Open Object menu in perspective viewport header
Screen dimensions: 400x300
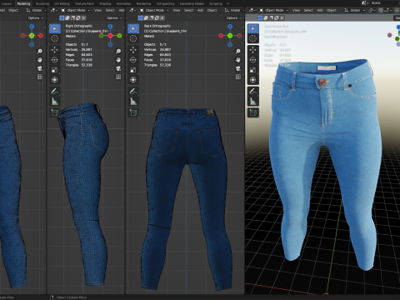[x=332, y=10]
